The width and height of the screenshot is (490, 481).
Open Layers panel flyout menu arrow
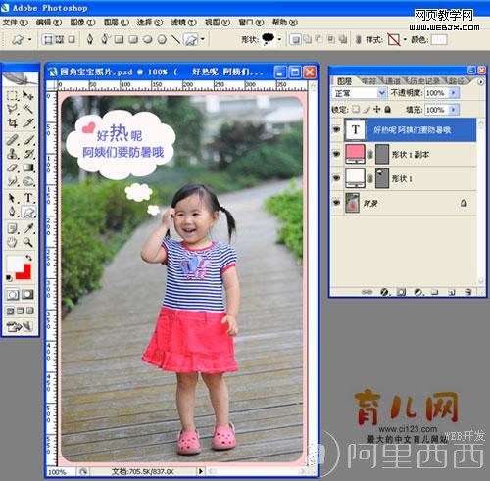pyautogui.click(x=480, y=81)
